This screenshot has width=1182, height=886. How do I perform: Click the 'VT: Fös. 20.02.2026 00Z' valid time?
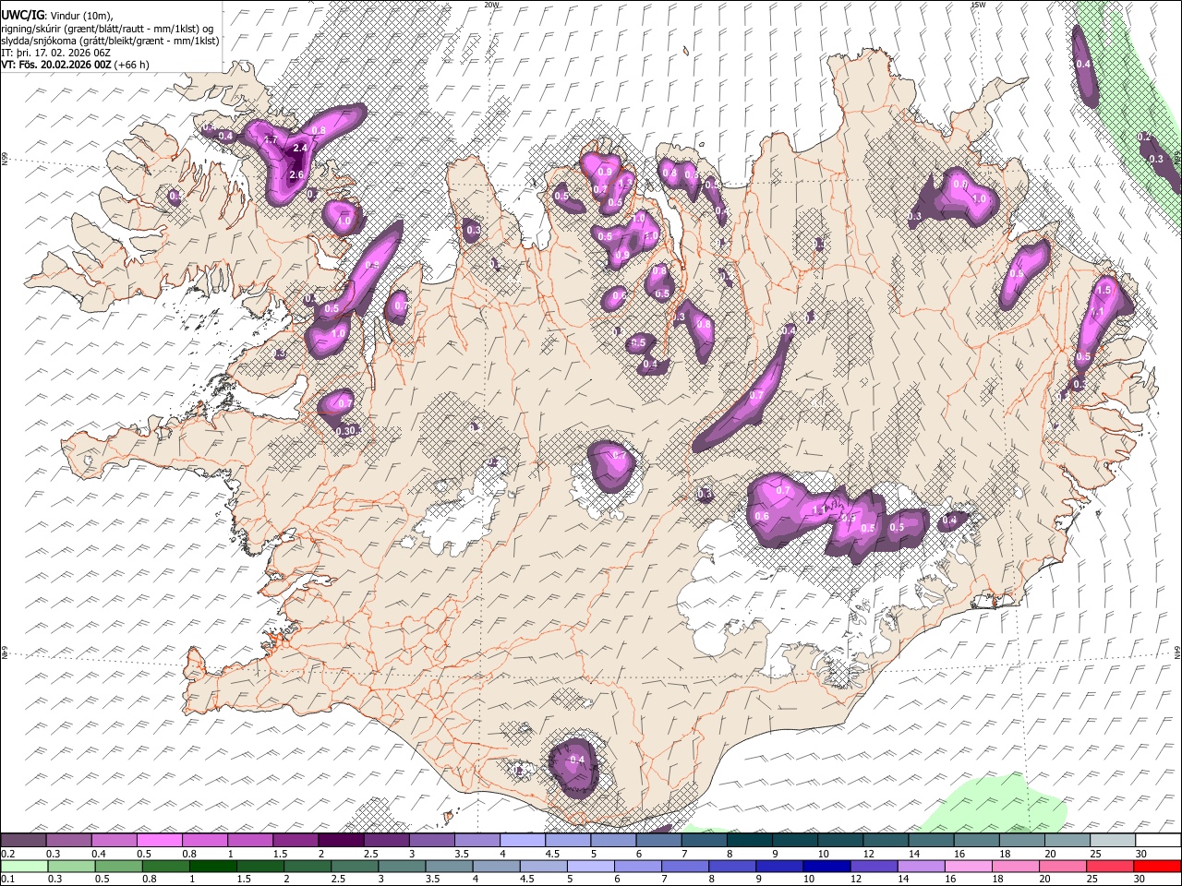[55, 65]
